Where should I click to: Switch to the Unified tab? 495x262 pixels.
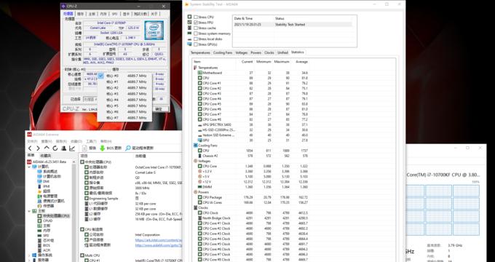pyautogui.click(x=282, y=52)
